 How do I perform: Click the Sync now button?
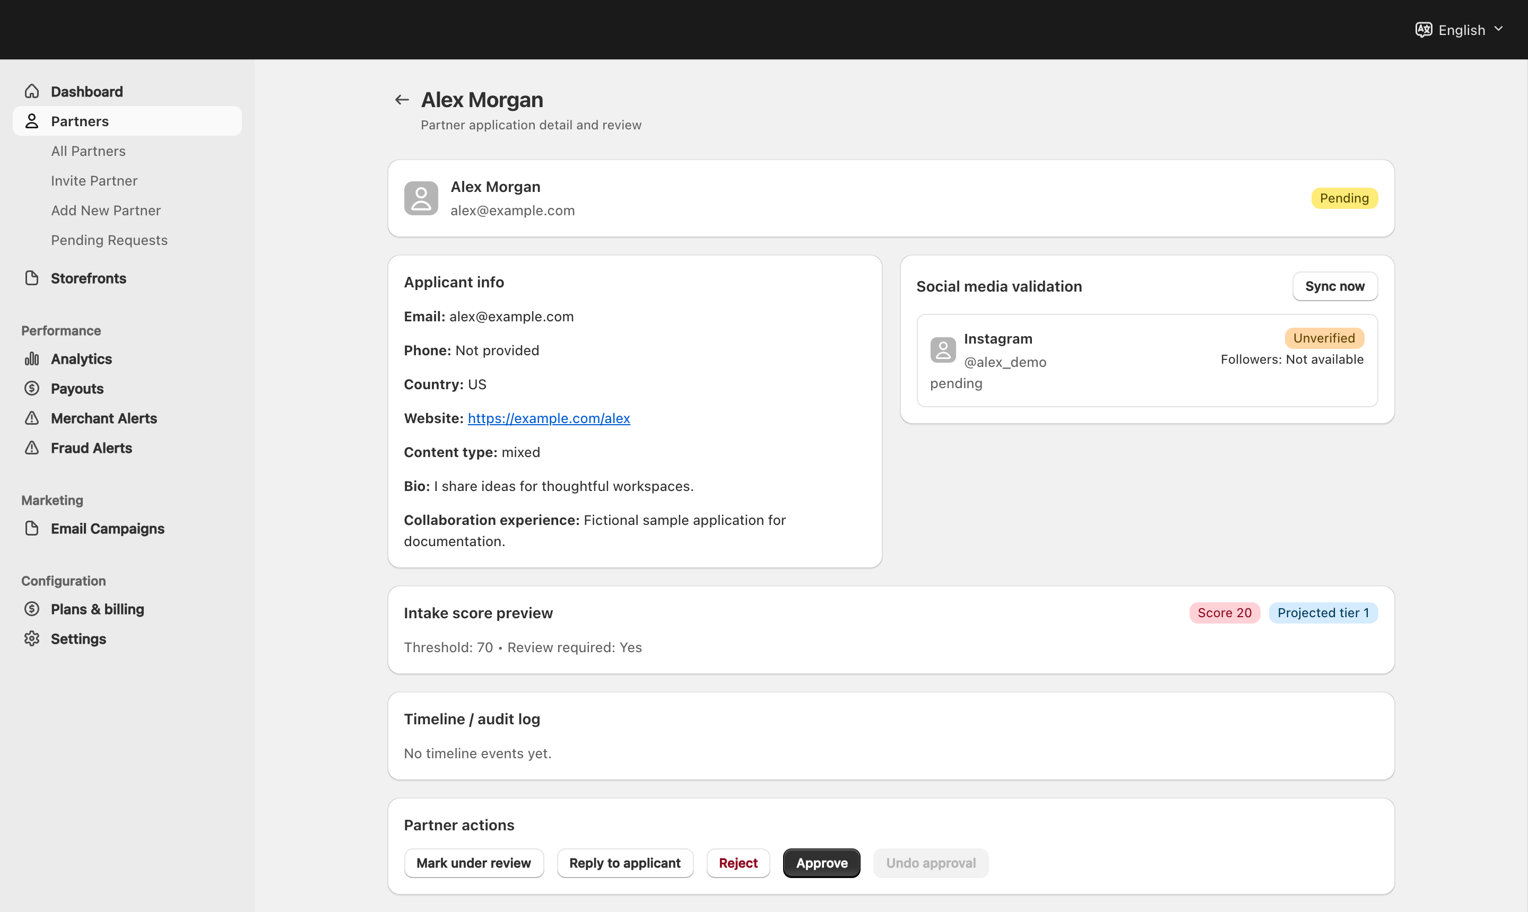pos(1335,286)
